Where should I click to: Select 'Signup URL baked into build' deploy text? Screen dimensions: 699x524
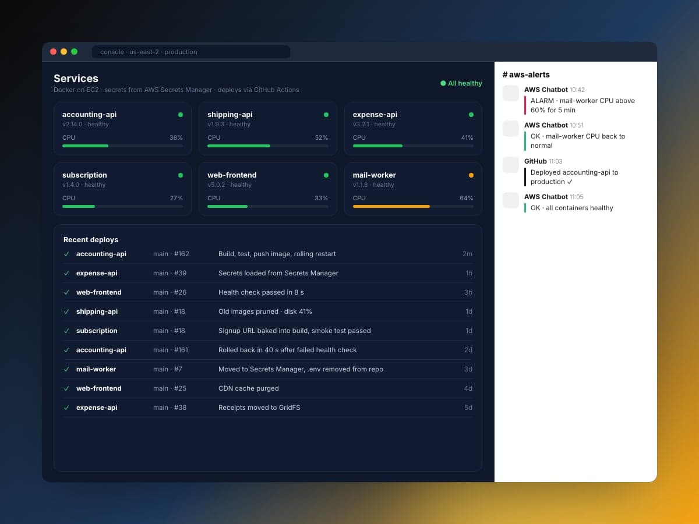click(295, 331)
